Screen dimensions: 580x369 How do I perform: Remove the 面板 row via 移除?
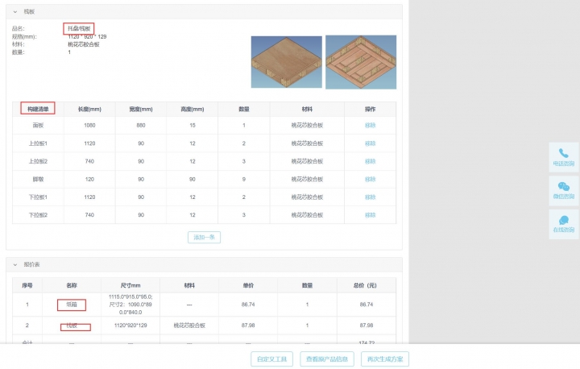tap(370, 126)
